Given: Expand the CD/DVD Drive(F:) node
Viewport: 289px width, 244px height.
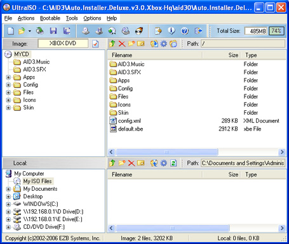Looking at the screenshot, I should click(8, 227).
